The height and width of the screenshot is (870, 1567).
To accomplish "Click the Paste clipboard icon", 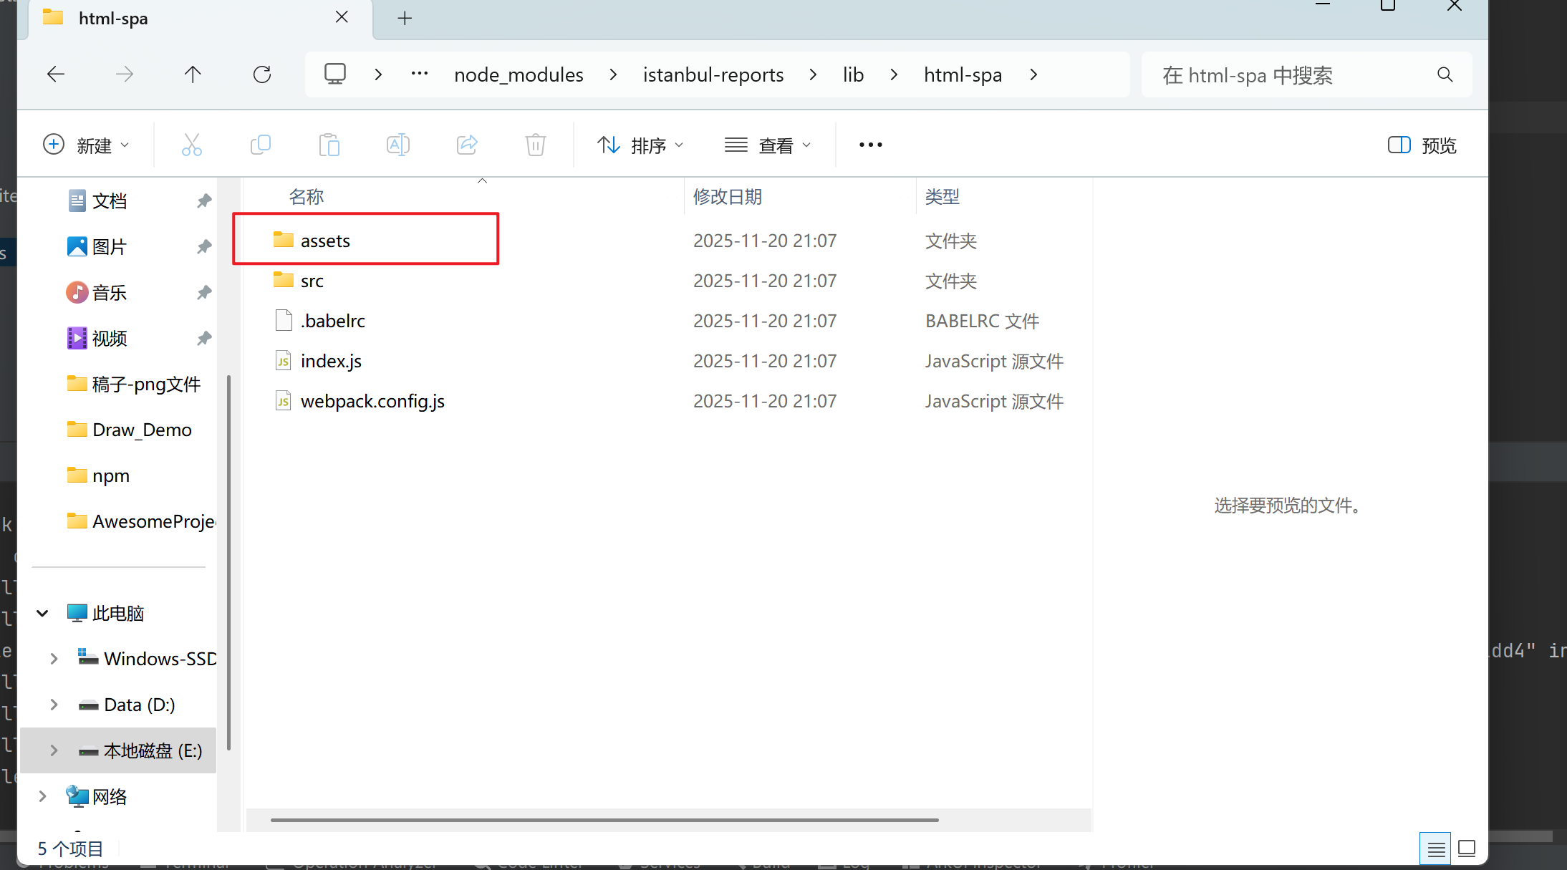I will 329,145.
